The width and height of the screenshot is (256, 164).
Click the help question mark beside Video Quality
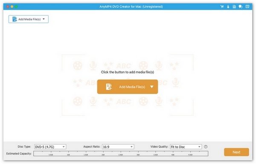[x=206, y=146]
